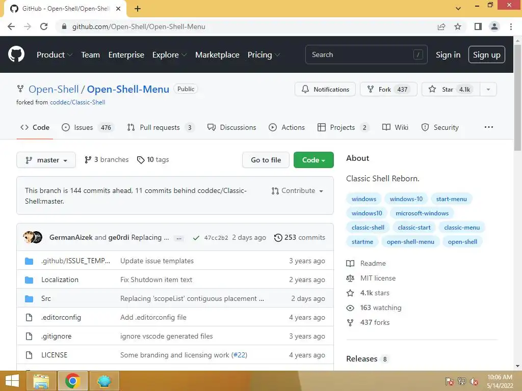Expand the Contribute dropdown
The width and height of the screenshot is (522, 391).
(297, 191)
